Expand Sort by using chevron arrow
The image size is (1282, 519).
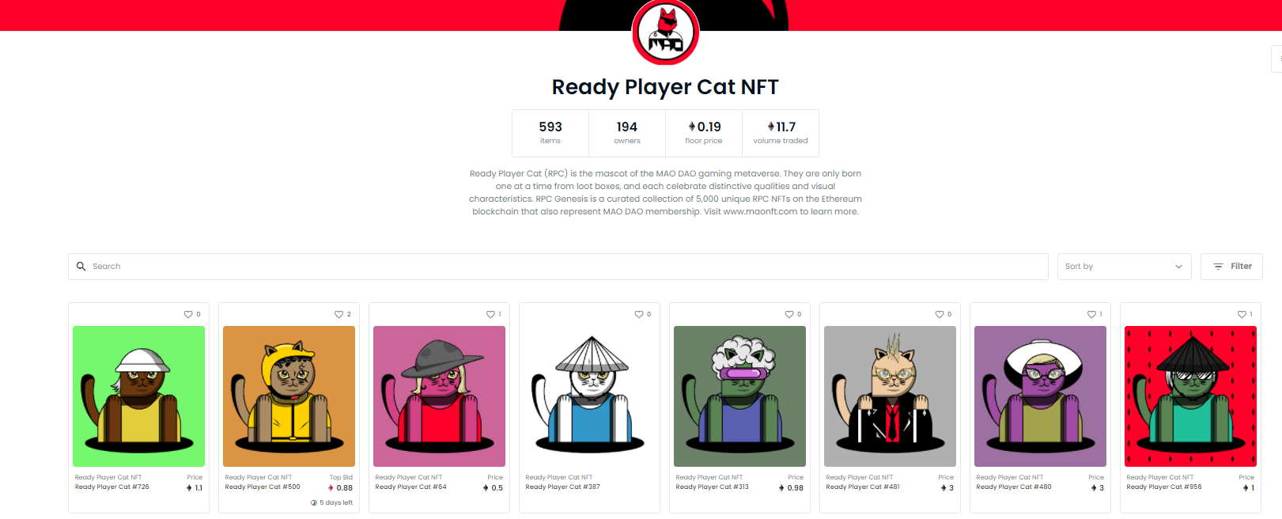pyautogui.click(x=1178, y=267)
